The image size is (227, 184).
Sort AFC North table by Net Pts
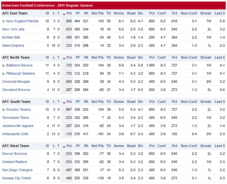[98, 57]
